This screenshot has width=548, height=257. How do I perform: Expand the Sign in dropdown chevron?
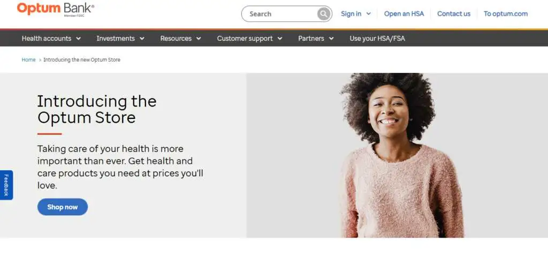pos(368,13)
